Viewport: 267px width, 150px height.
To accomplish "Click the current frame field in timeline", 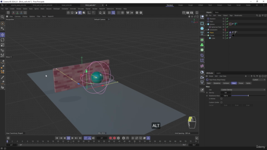I will point(102,138).
